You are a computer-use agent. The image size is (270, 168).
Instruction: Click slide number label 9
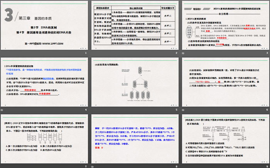pyautogui.click(x=267, y=166)
